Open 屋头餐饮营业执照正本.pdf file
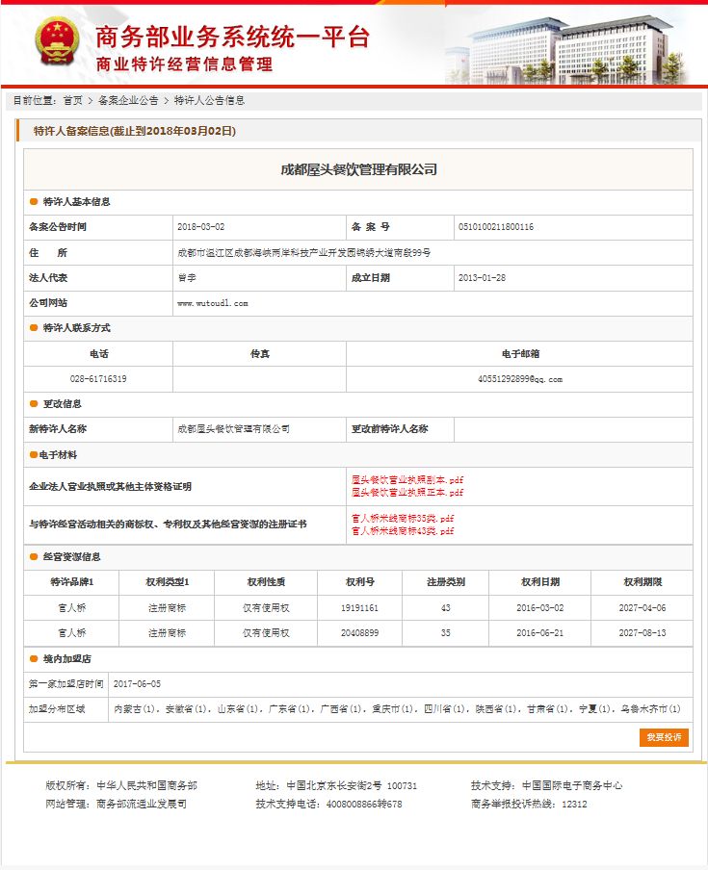 click(x=407, y=492)
